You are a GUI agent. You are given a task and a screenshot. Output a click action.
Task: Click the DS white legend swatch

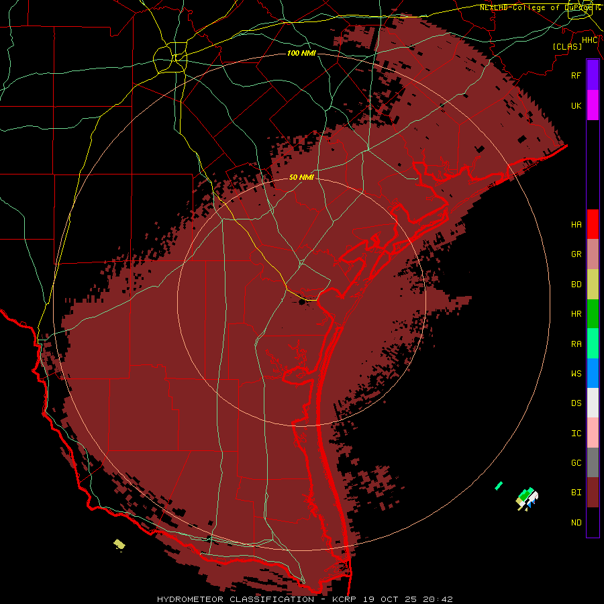(x=593, y=403)
